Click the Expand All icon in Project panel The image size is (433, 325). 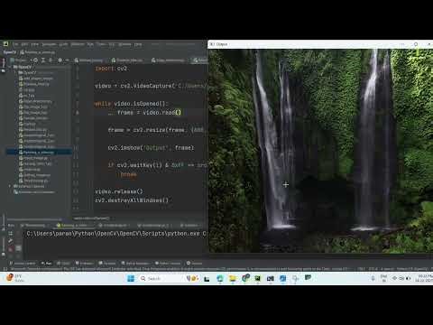pyautogui.click(x=43, y=60)
